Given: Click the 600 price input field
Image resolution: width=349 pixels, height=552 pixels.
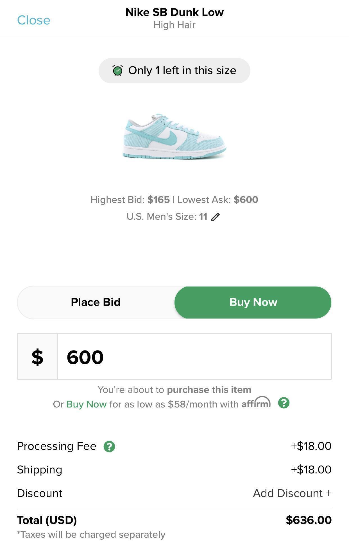Looking at the screenshot, I should point(194,357).
